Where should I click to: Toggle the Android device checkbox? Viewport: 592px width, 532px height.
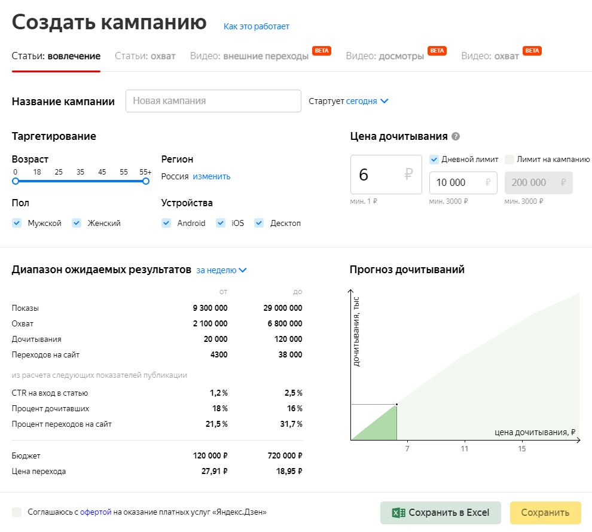(166, 223)
